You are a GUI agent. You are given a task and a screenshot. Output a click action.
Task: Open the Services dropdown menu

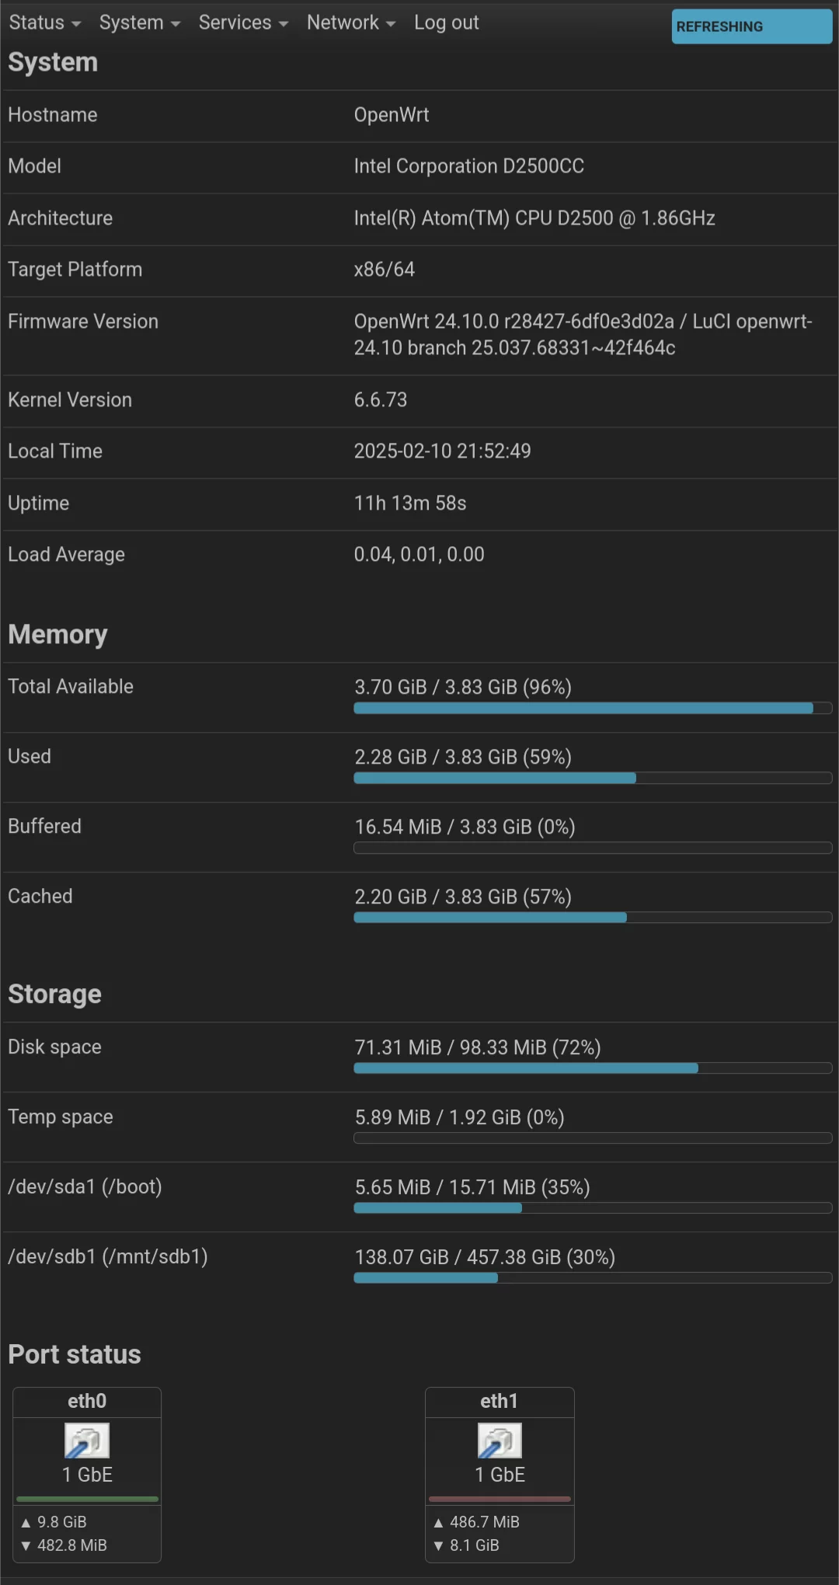click(243, 23)
